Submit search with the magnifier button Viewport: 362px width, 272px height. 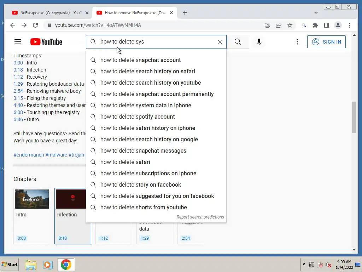point(238,42)
